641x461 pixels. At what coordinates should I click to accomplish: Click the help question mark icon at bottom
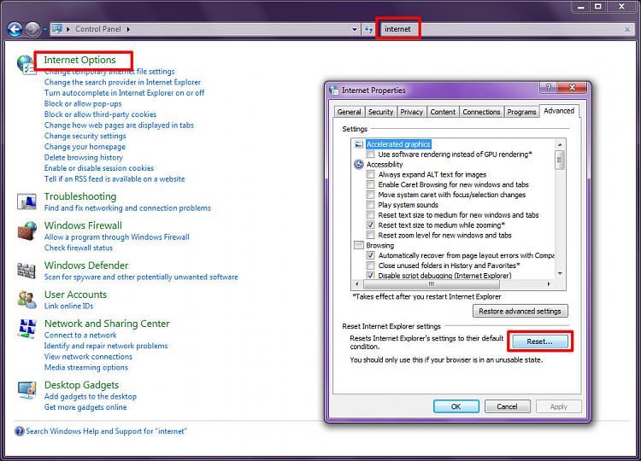19,431
